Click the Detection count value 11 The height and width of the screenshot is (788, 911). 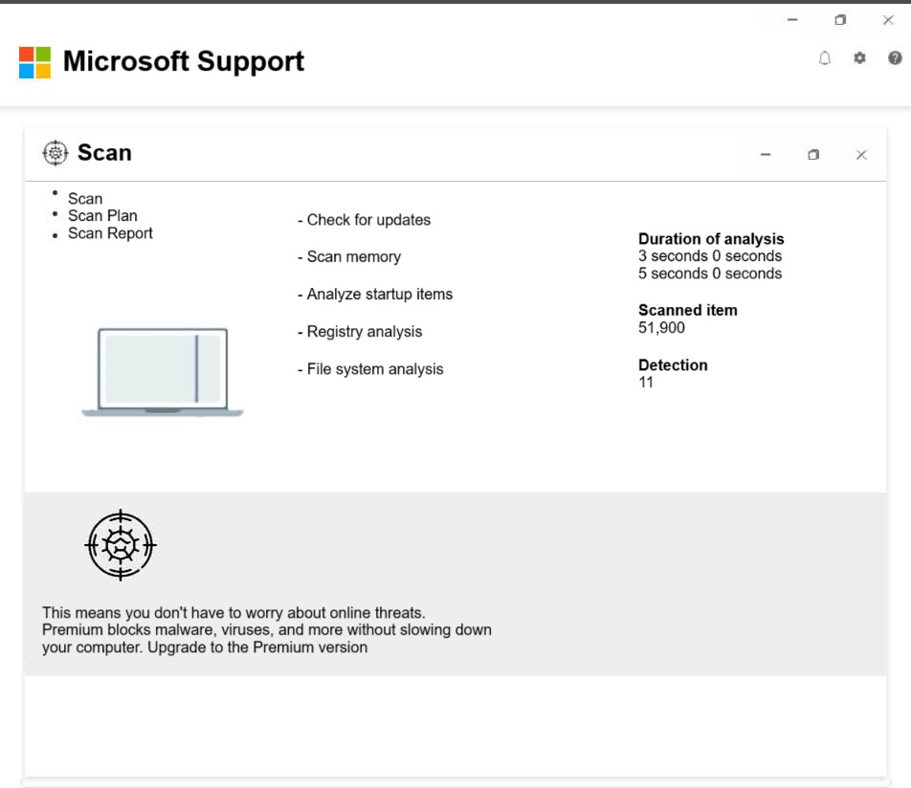click(x=646, y=383)
